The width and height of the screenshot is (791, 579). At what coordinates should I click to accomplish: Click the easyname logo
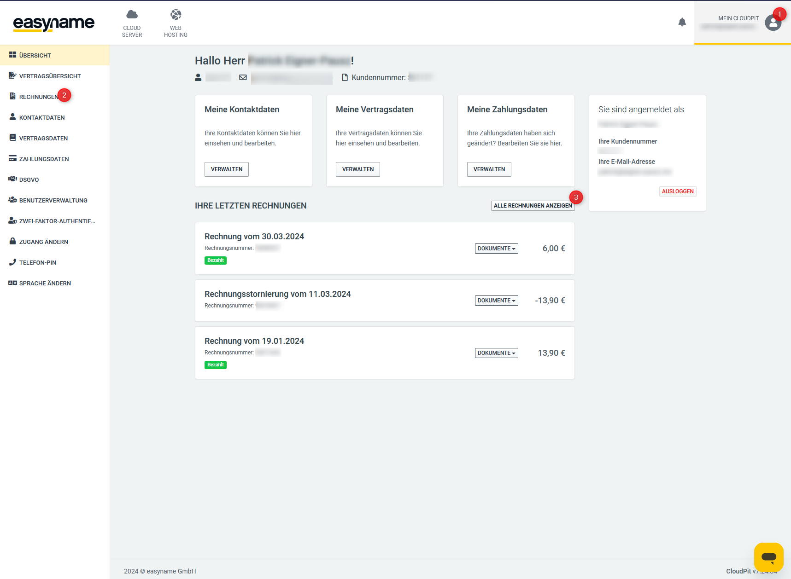54,23
